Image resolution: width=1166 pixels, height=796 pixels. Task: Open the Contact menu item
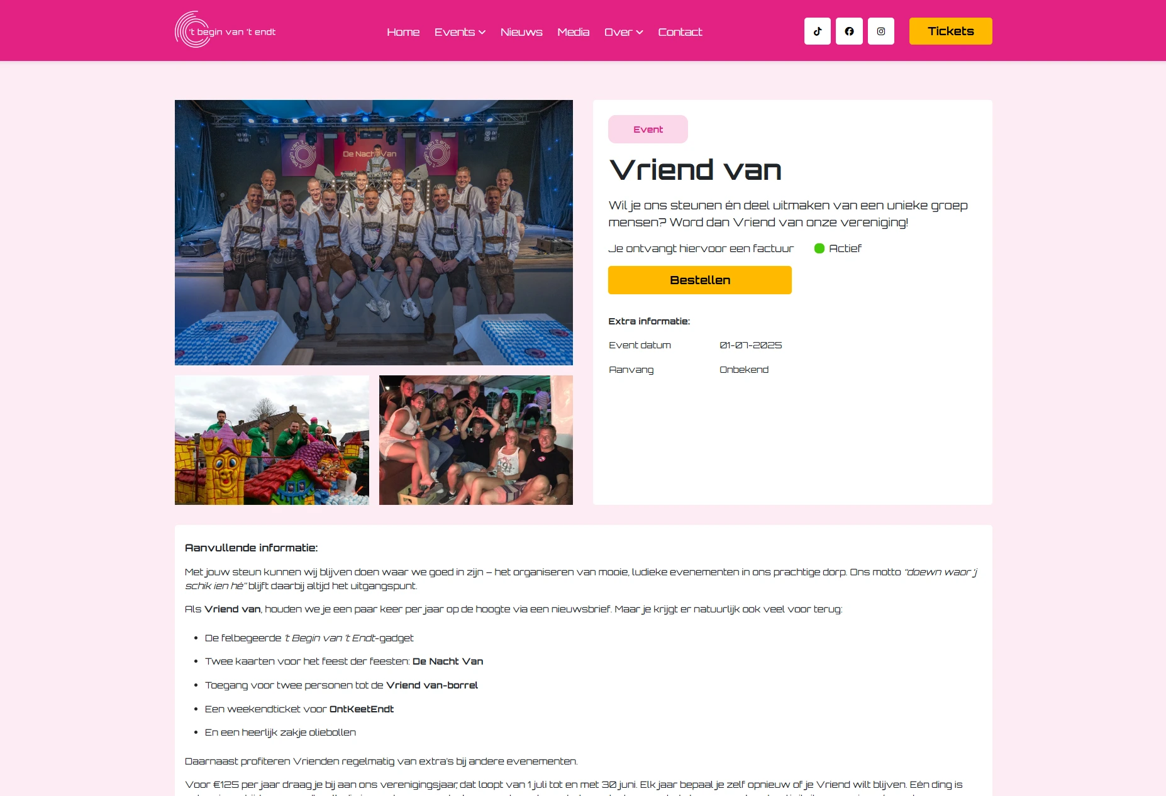[680, 32]
